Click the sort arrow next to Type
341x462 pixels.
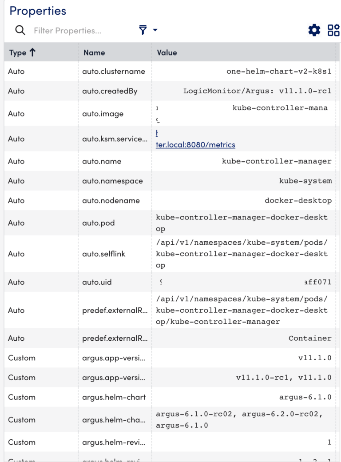pyautogui.click(x=32, y=52)
